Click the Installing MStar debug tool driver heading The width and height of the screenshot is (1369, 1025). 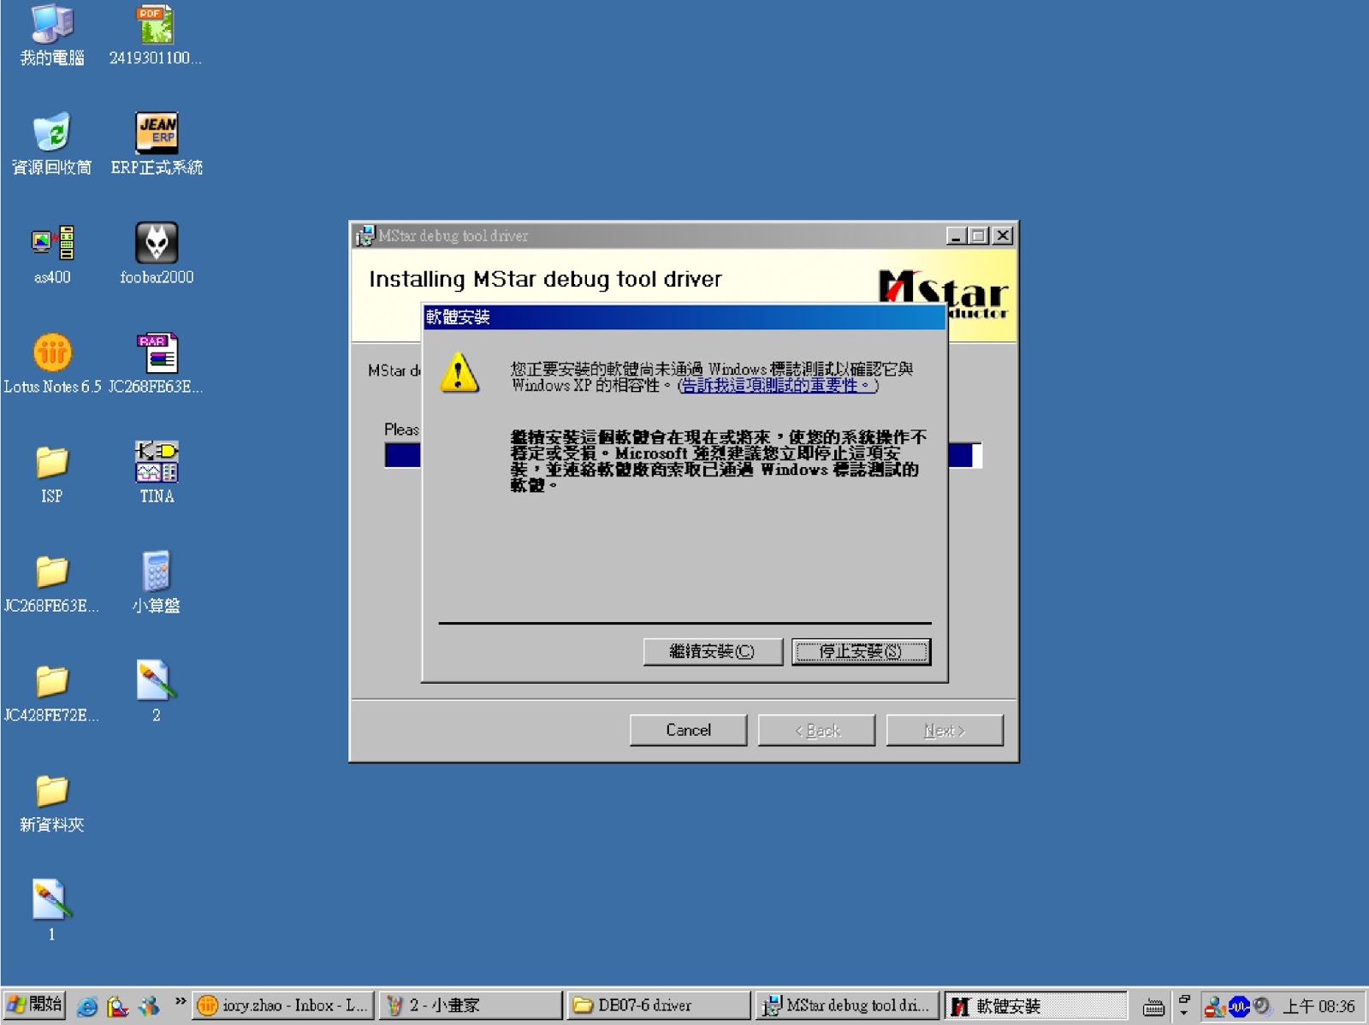(545, 280)
